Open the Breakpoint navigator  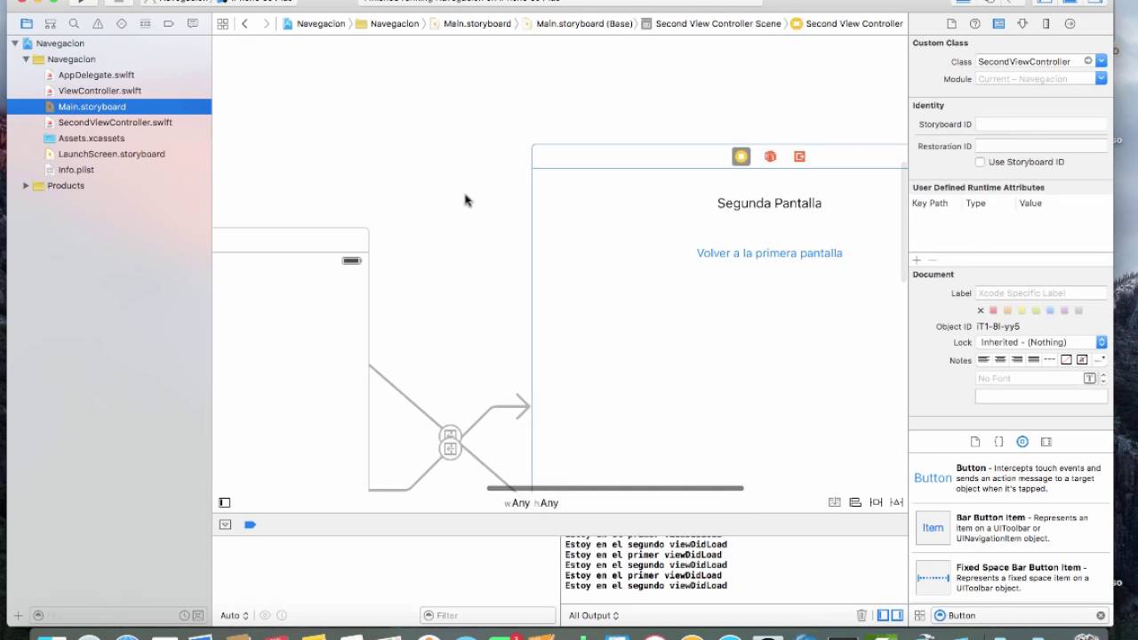coord(168,24)
